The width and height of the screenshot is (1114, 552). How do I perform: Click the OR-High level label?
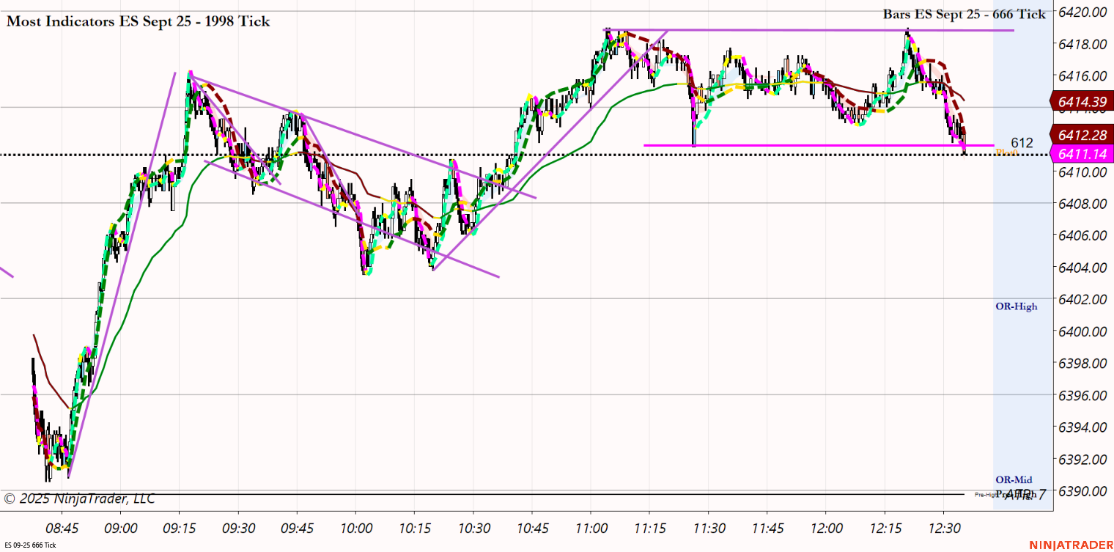pyautogui.click(x=1017, y=306)
